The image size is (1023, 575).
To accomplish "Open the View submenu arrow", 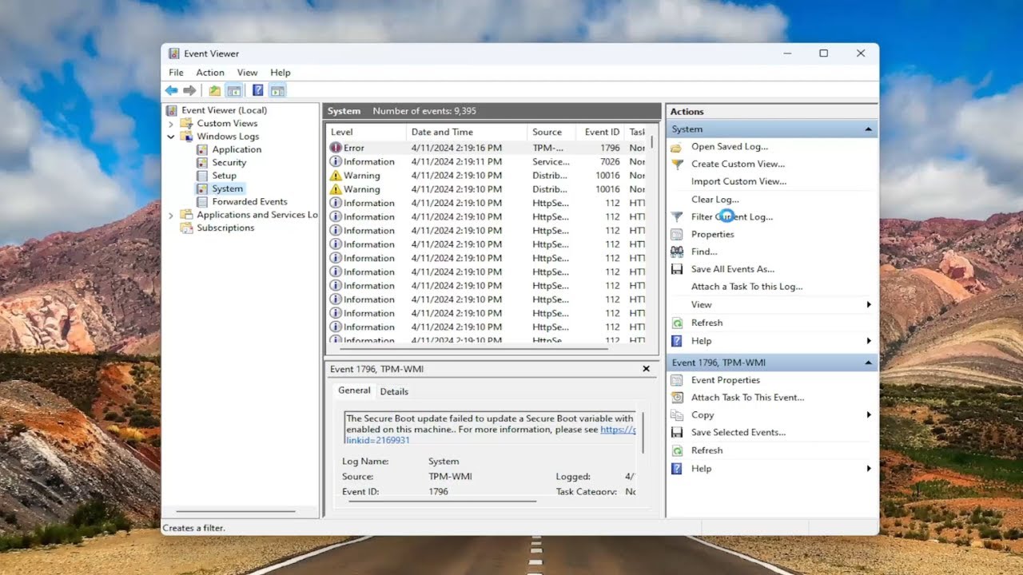I will (x=869, y=305).
